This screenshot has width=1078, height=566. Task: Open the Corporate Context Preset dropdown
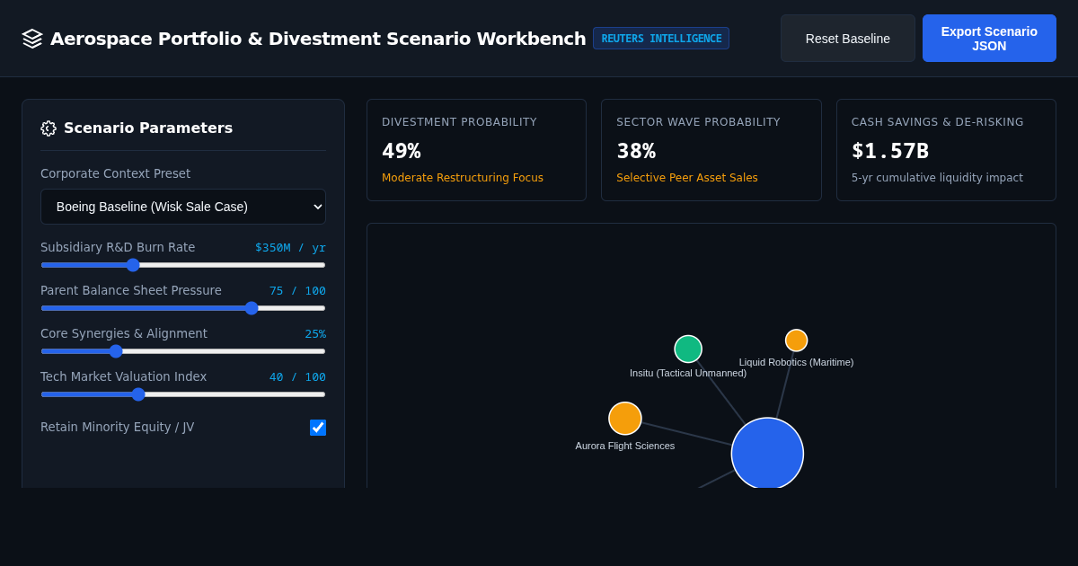pos(183,207)
